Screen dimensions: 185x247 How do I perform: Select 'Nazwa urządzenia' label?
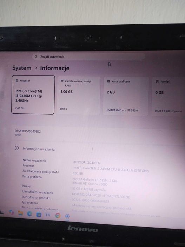pyautogui.click(x=34, y=160)
